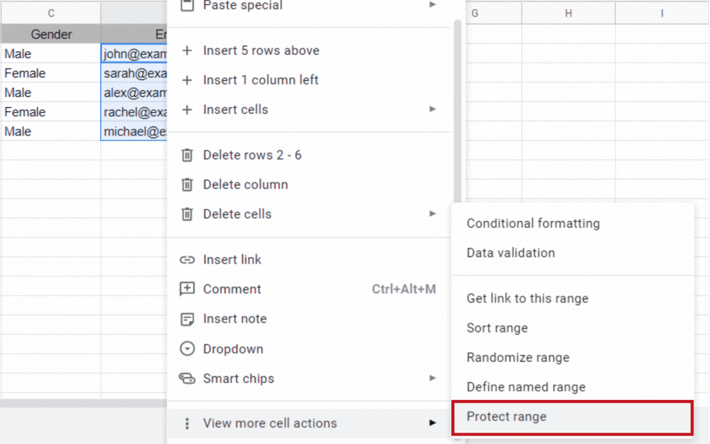Select Randomize range option
Image resolution: width=710 pixels, height=444 pixels.
(518, 357)
